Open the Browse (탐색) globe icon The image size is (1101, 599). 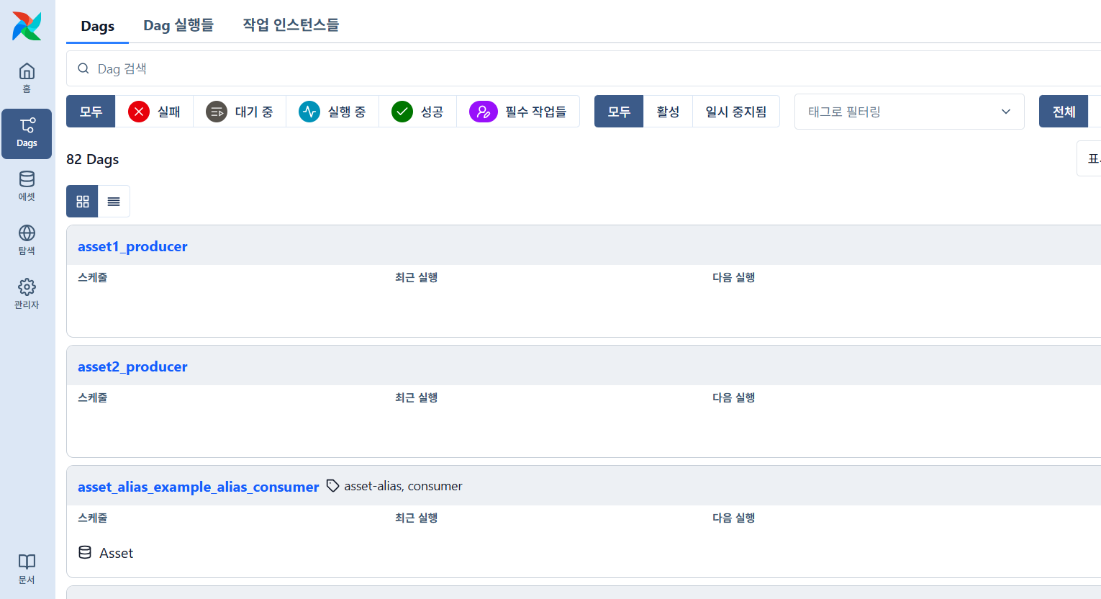[27, 240]
